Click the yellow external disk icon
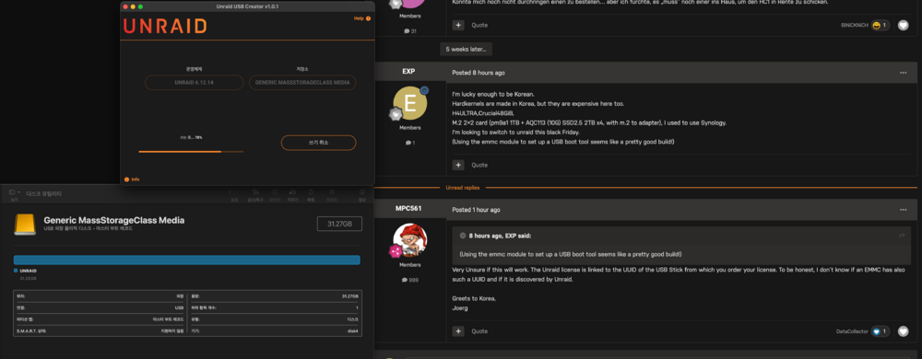The image size is (922, 359). (25, 224)
